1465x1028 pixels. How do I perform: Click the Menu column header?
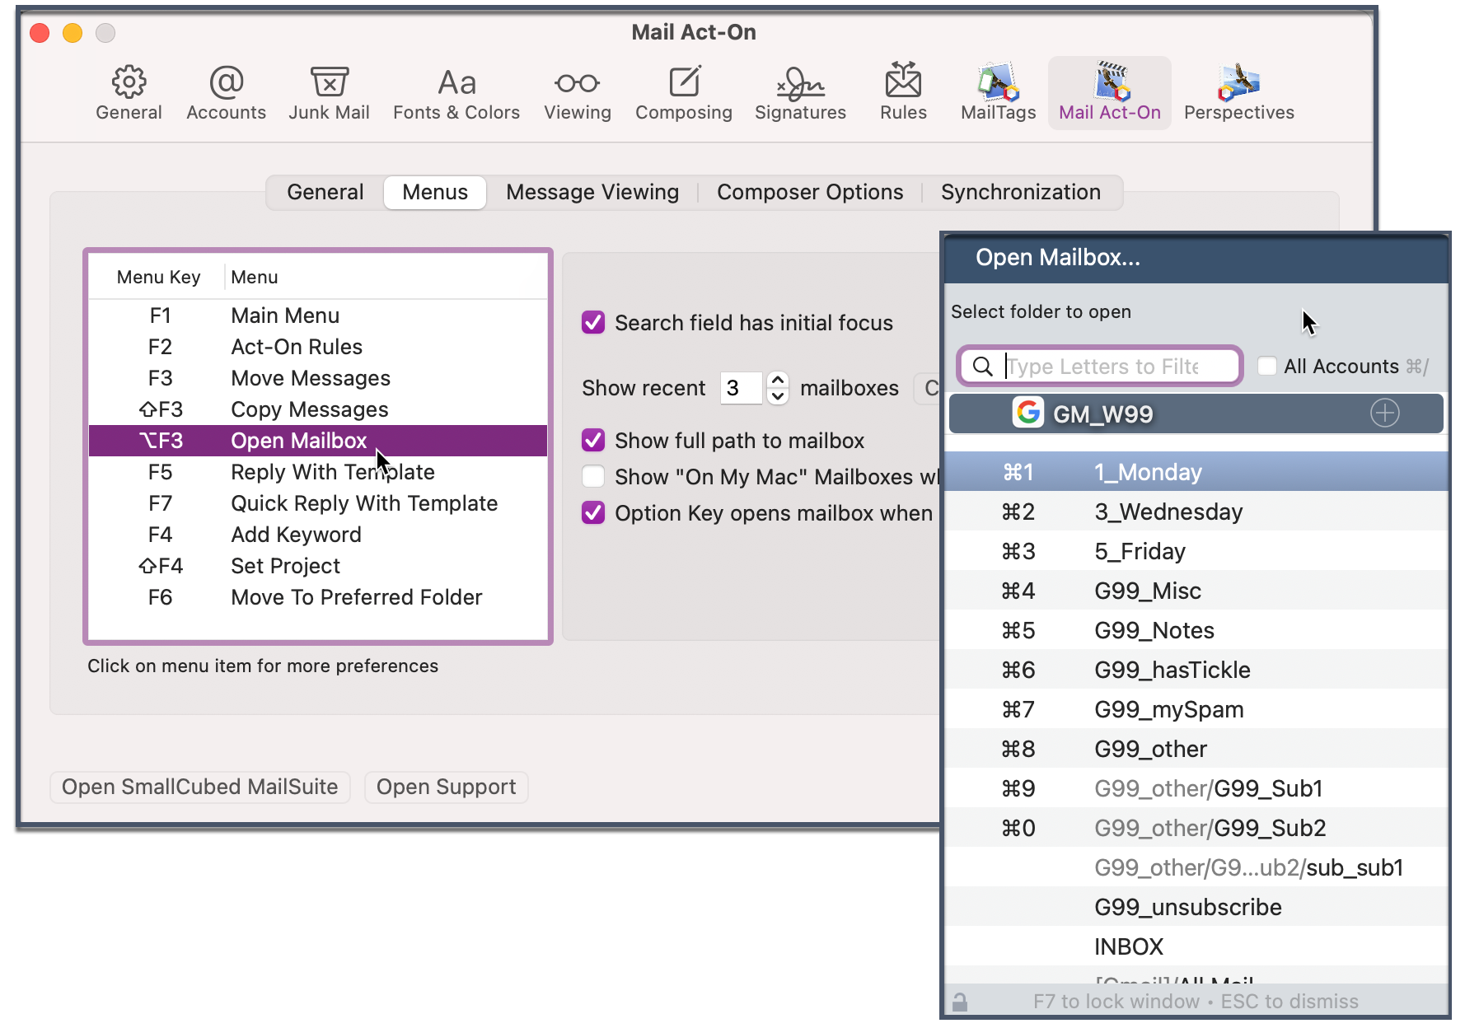254,277
